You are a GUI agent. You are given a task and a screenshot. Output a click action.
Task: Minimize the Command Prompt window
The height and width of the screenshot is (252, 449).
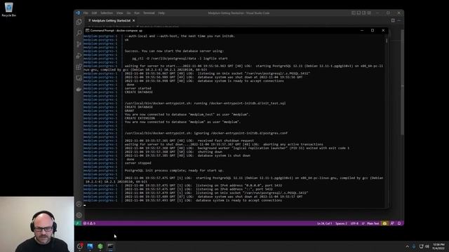pos(362,30)
